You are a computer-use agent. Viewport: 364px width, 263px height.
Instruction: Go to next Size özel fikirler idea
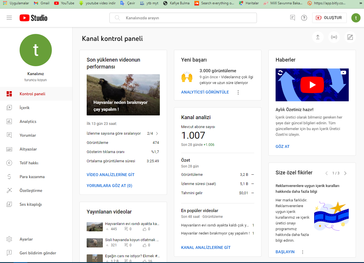click(345, 173)
